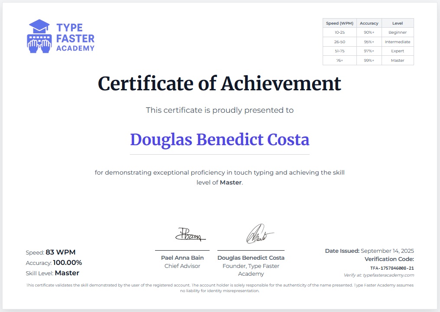Select the verification code TFA-1757846008-21

(392, 268)
